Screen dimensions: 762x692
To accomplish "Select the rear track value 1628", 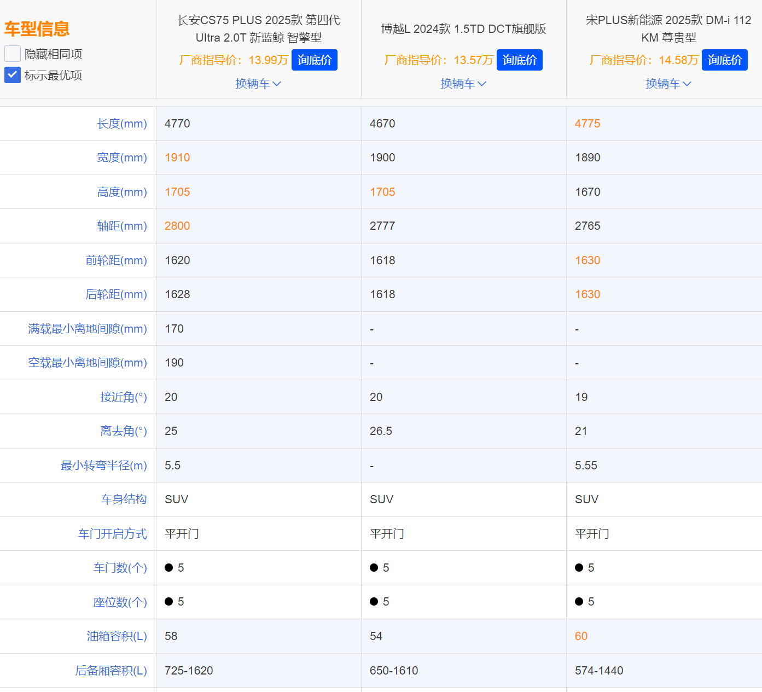I will click(177, 294).
